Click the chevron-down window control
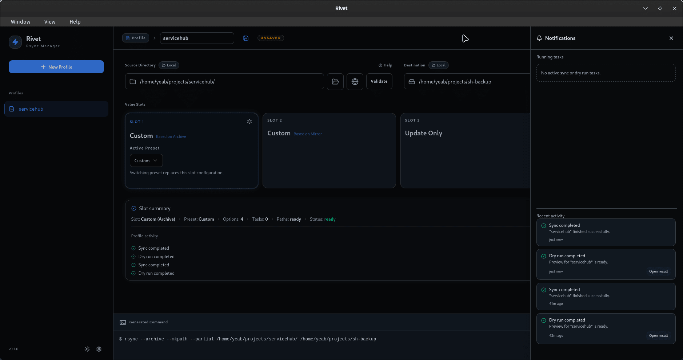683x360 pixels. (646, 8)
